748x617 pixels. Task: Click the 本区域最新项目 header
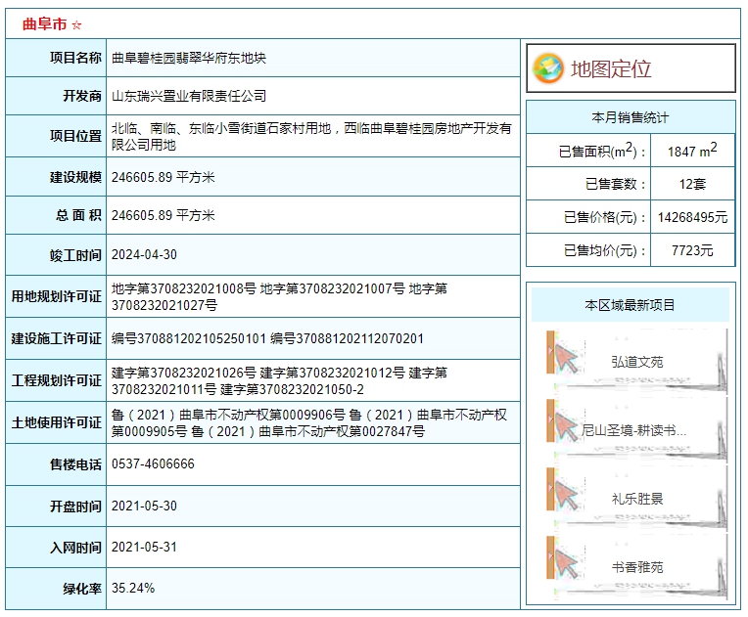631,305
